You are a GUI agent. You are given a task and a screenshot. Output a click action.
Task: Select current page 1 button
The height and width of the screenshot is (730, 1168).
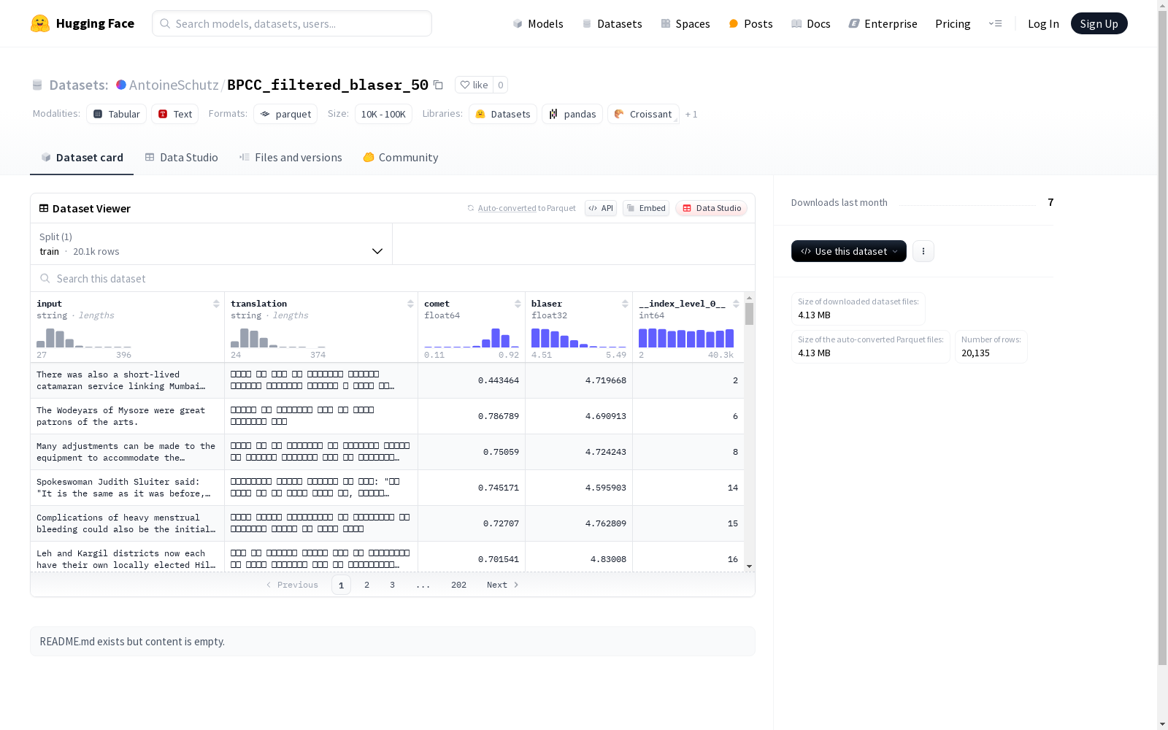click(341, 585)
